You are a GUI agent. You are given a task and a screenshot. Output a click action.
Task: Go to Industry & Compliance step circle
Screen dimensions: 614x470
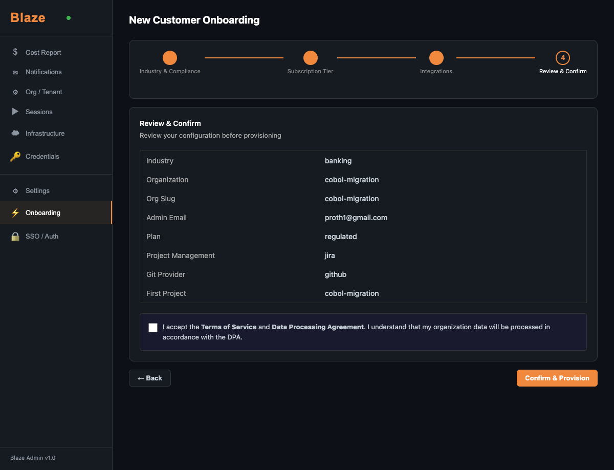point(170,58)
